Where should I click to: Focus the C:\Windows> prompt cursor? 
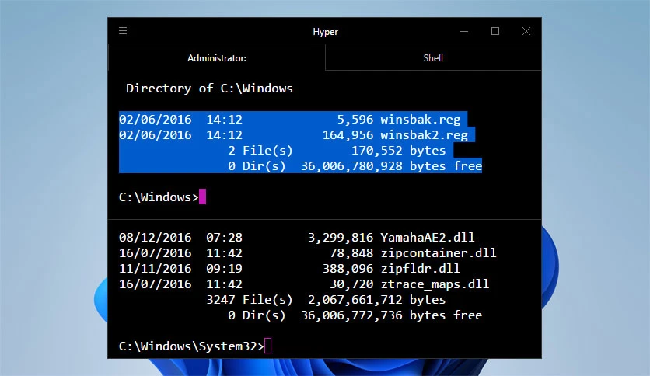point(202,197)
